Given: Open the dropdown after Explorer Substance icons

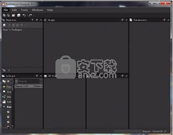Looking at the screenshot, I should (24, 25).
